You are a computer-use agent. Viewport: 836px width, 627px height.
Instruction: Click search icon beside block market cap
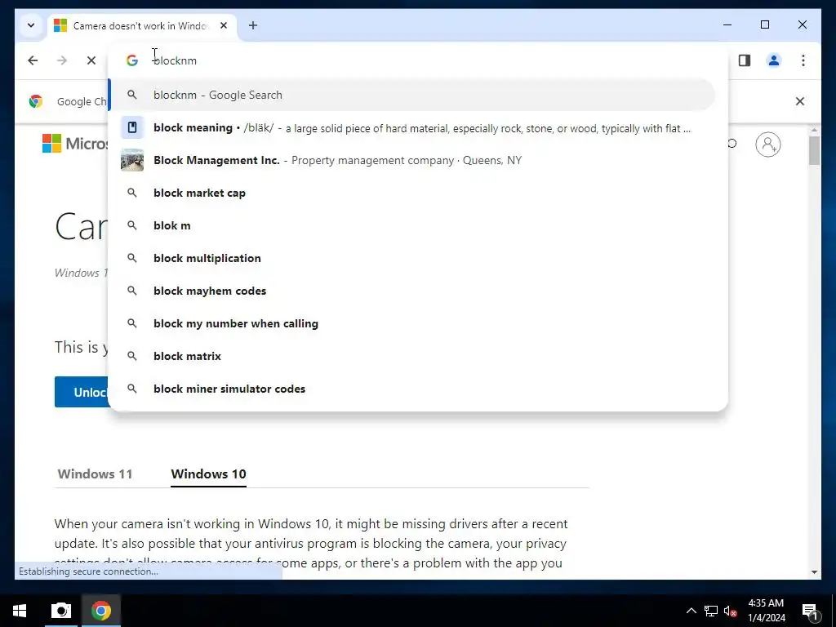[x=131, y=193]
